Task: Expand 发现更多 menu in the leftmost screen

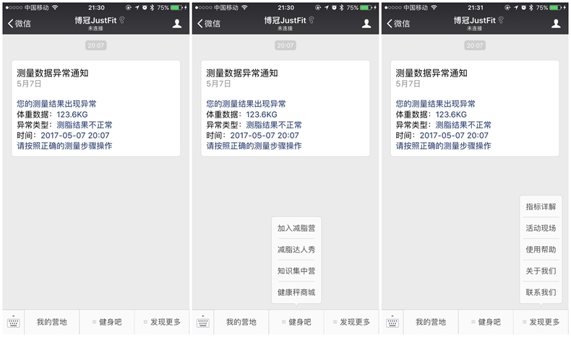Action: 163,323
